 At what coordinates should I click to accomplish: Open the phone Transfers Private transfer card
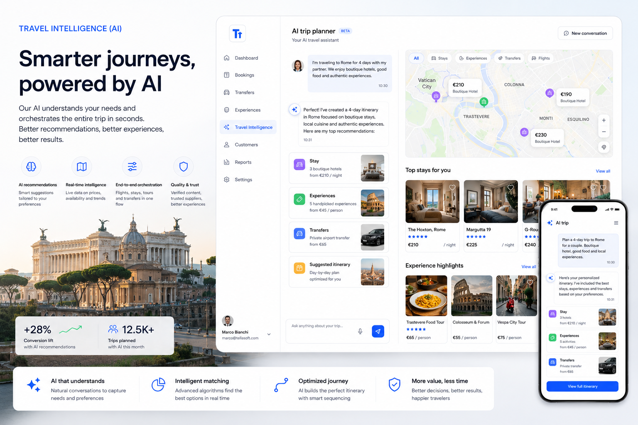tap(582, 366)
